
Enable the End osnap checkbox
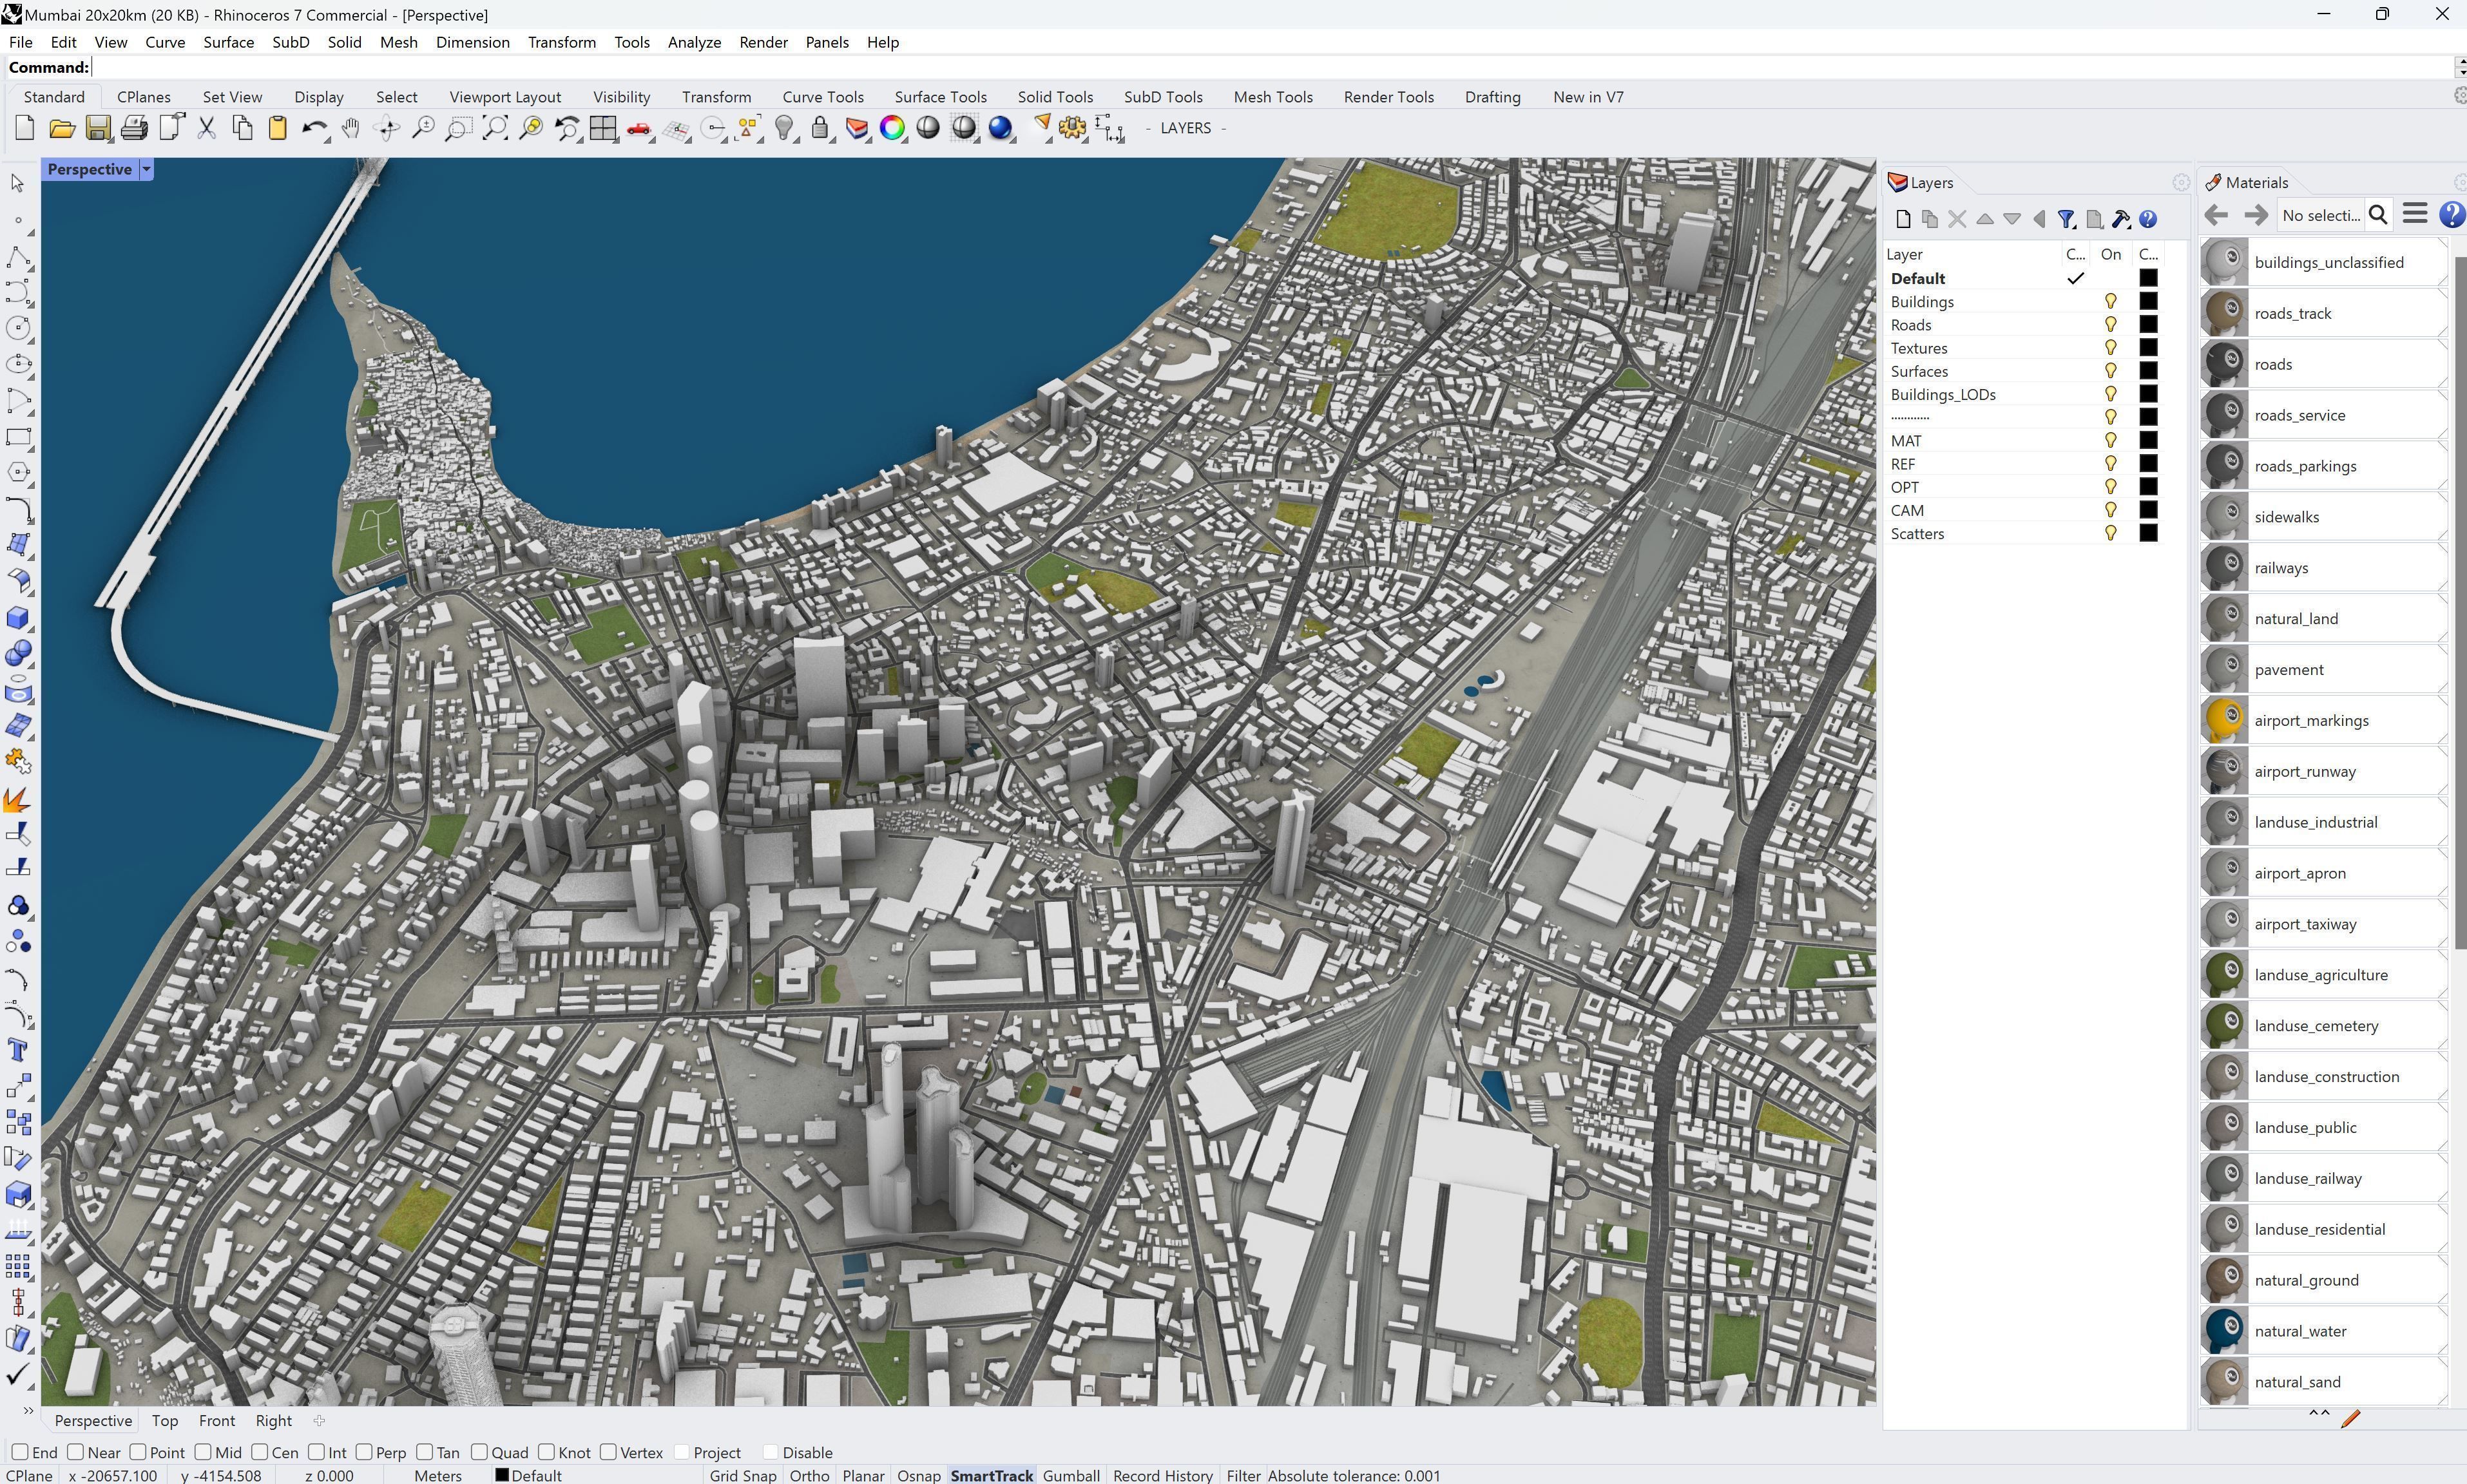(19, 1451)
